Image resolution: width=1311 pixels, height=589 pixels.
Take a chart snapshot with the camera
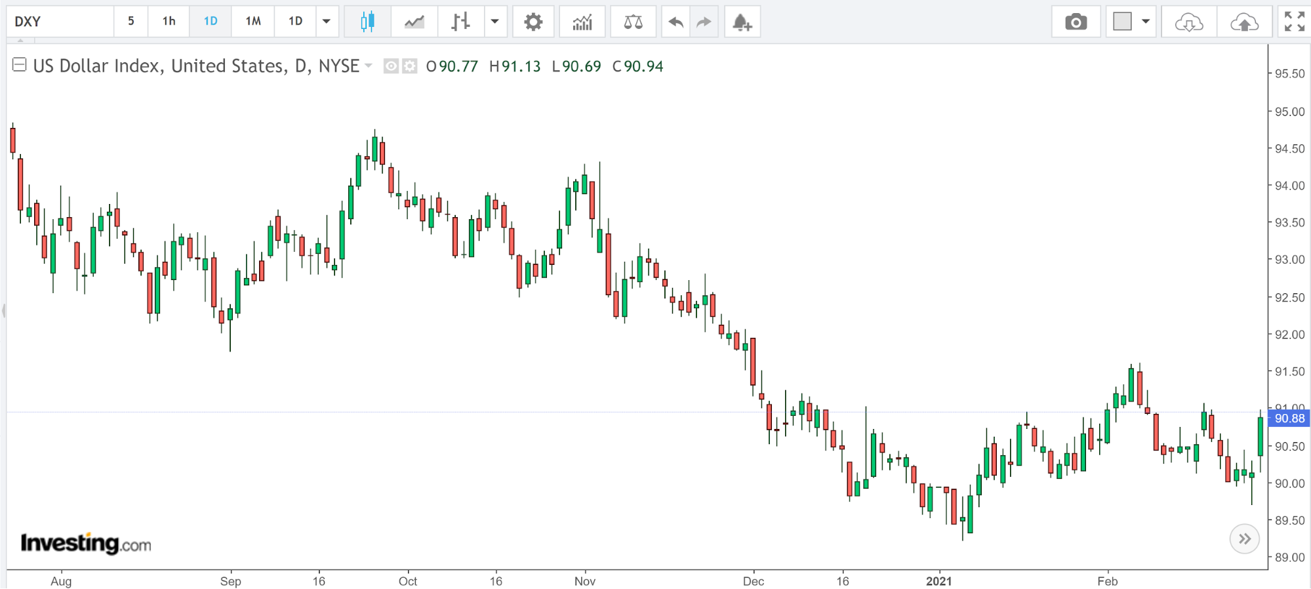[x=1076, y=22]
